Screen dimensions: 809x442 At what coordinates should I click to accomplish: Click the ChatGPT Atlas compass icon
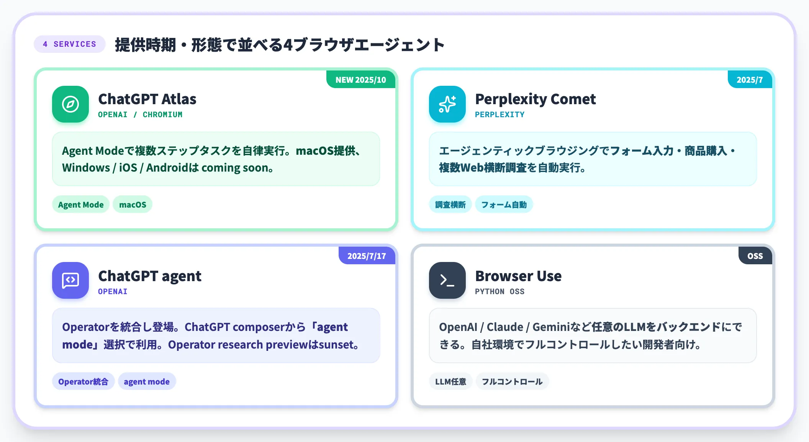[x=70, y=104]
